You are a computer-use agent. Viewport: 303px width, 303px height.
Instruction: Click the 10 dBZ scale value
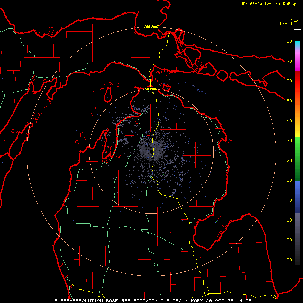tap(289, 180)
